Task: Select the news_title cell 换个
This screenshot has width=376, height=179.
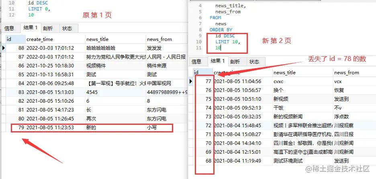Action: click(303, 90)
